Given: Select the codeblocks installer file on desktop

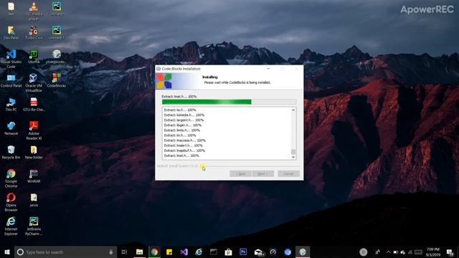Looking at the screenshot, I should [57, 57].
